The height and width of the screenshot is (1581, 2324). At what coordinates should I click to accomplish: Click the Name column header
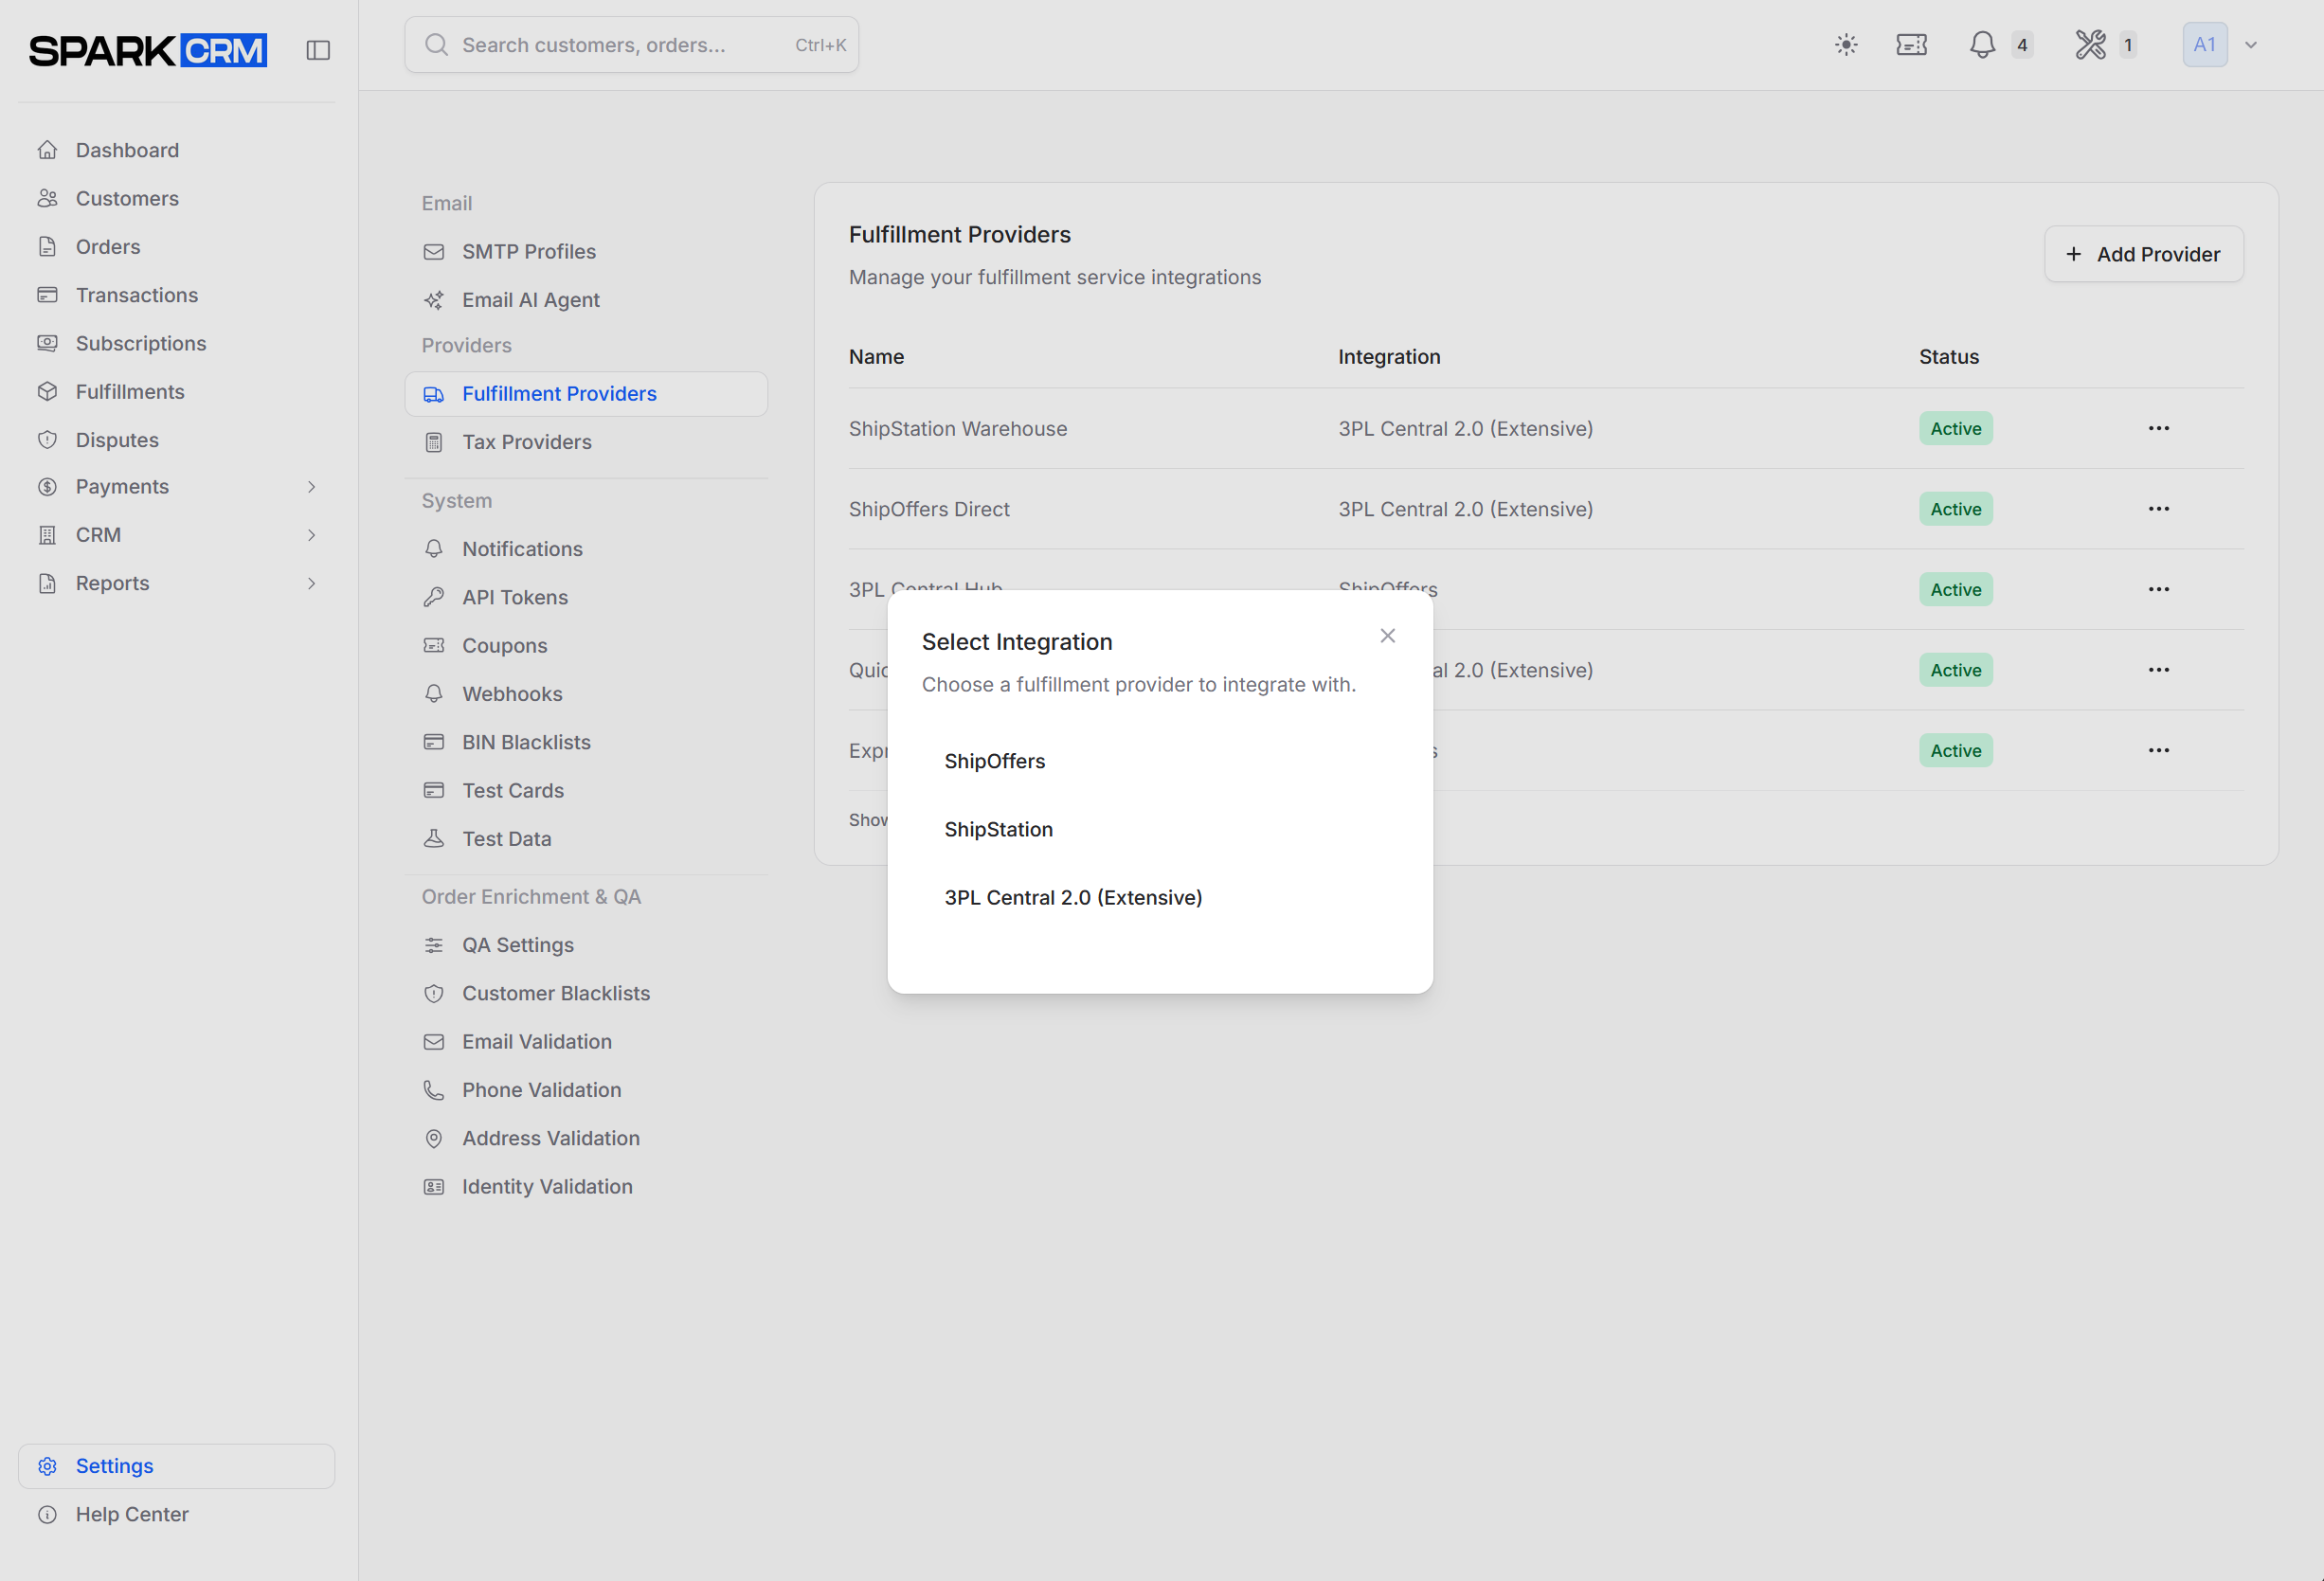pyautogui.click(x=876, y=357)
